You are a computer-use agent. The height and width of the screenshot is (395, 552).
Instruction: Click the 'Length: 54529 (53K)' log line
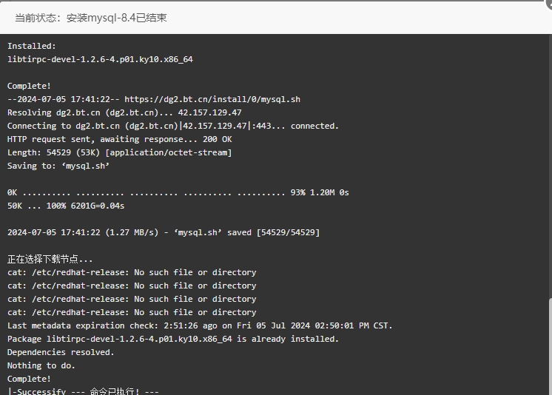[120, 153]
